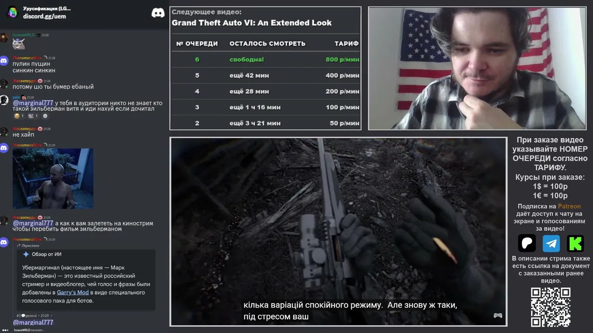This screenshot has height=333, width=593.
Task: Click the laughing emoji reaction under pale's message
Action: pyautogui.click(x=19, y=116)
